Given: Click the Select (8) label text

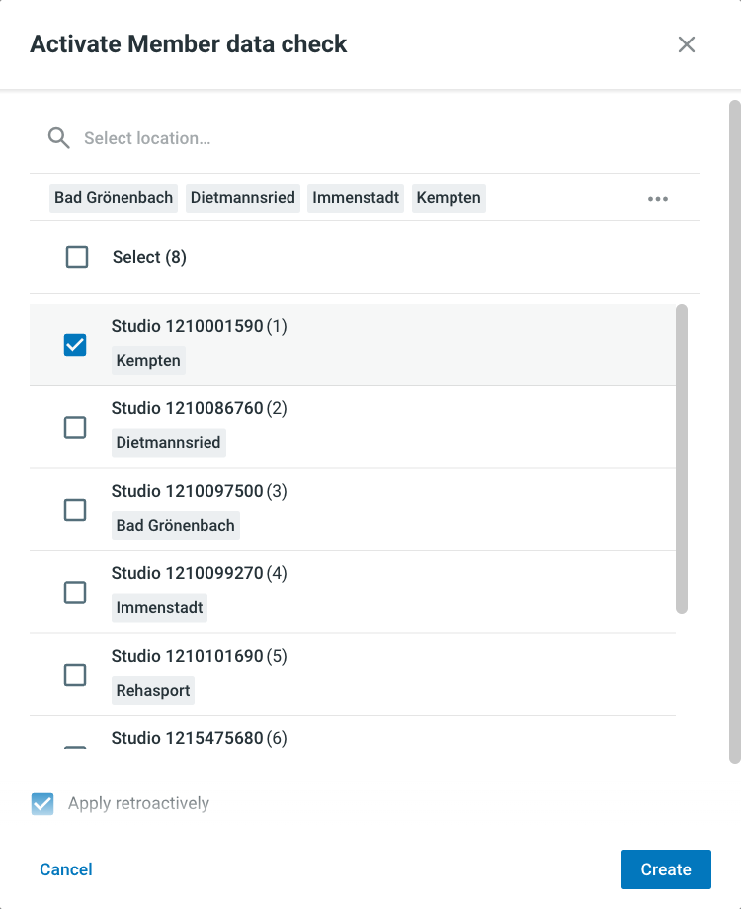Looking at the screenshot, I should pyautogui.click(x=149, y=258).
